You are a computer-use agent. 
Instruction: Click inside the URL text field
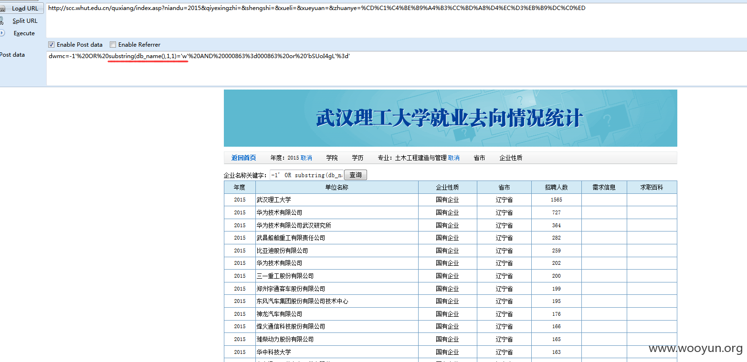point(396,20)
